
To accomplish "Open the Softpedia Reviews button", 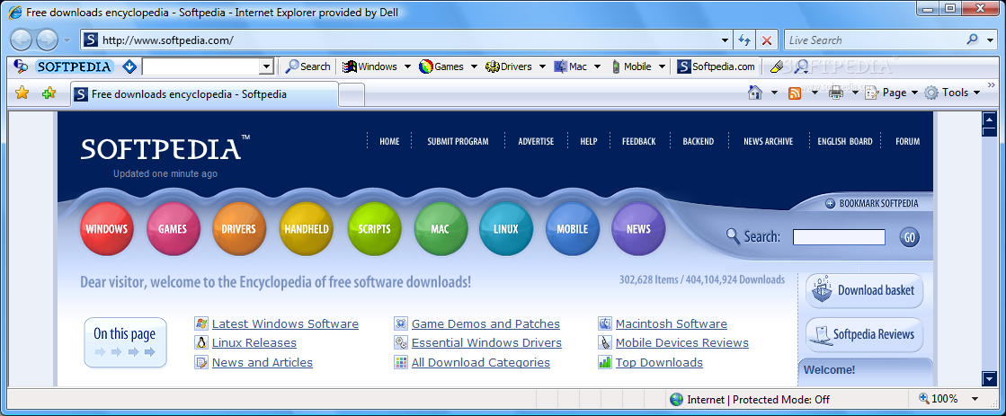I will (x=864, y=334).
